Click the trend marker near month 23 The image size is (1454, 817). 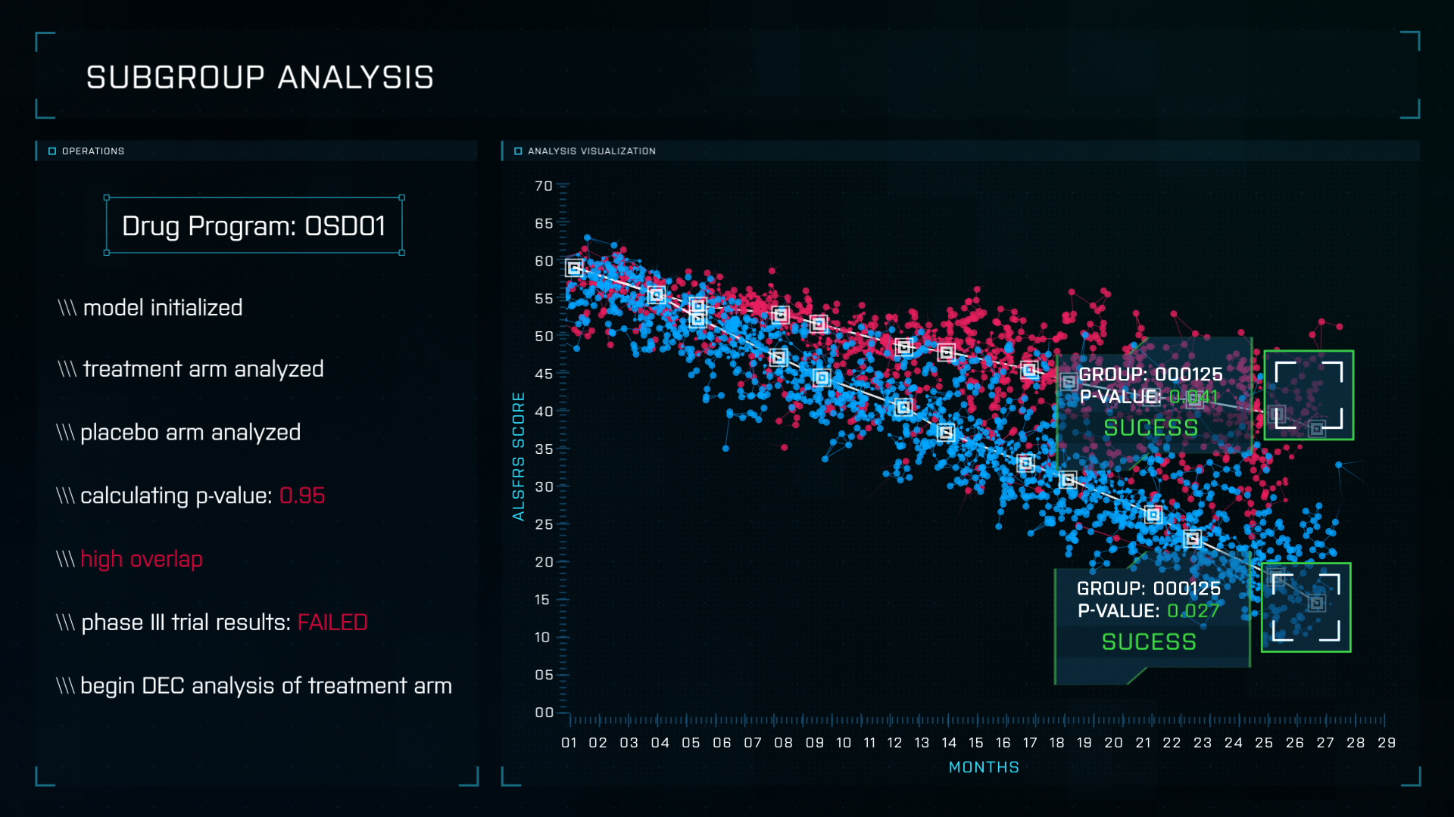(x=1192, y=539)
